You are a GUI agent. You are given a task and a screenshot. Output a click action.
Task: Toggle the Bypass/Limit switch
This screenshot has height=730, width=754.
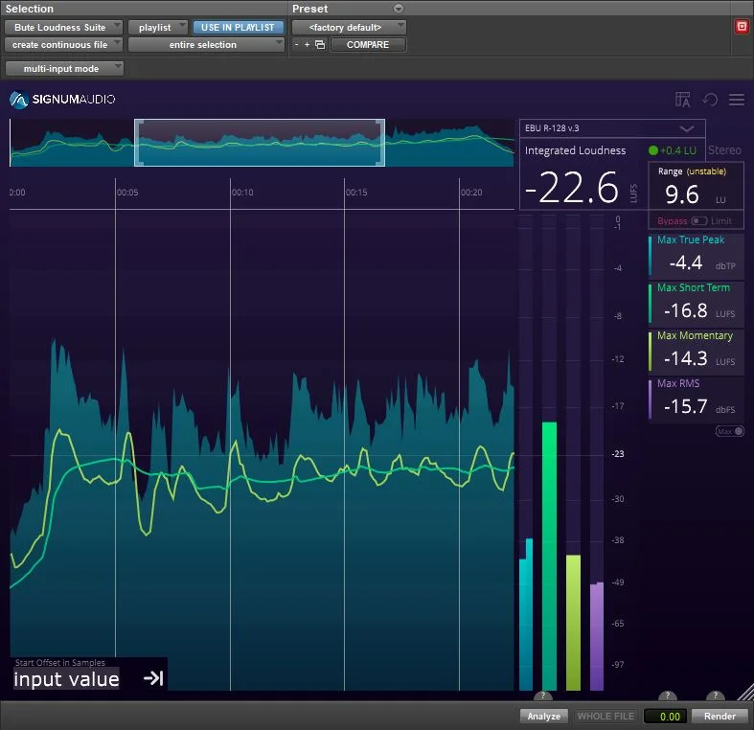coord(698,220)
